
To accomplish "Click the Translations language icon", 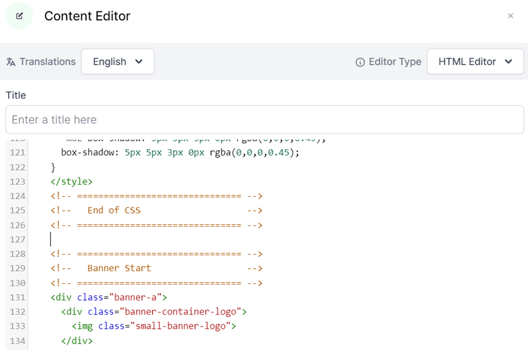I will click(11, 62).
